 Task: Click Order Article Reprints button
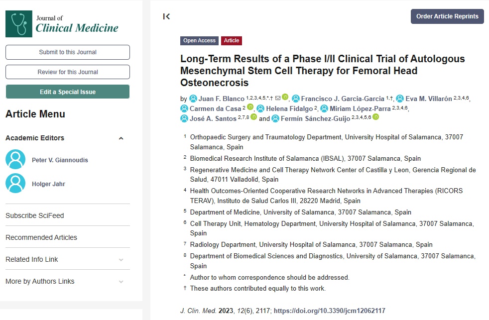447,16
